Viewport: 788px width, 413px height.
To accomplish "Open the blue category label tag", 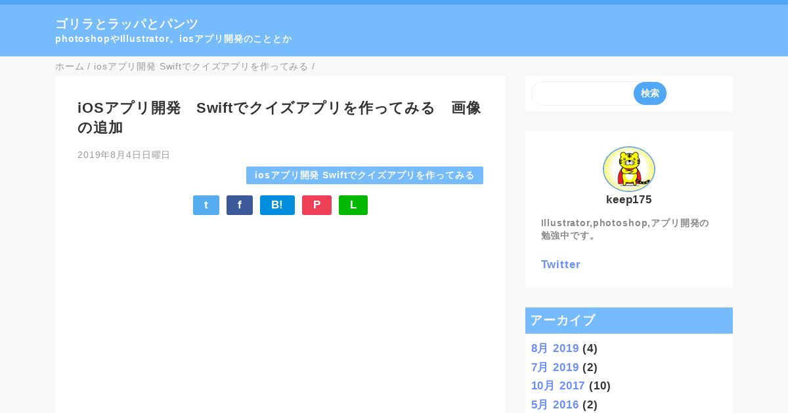I will point(364,175).
